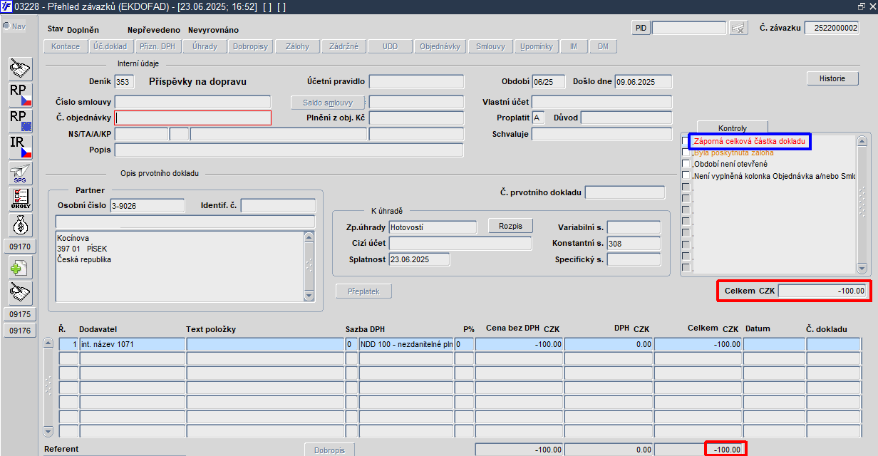Click the green plus document icon
Image resolution: width=878 pixels, height=456 pixels.
(x=21, y=268)
